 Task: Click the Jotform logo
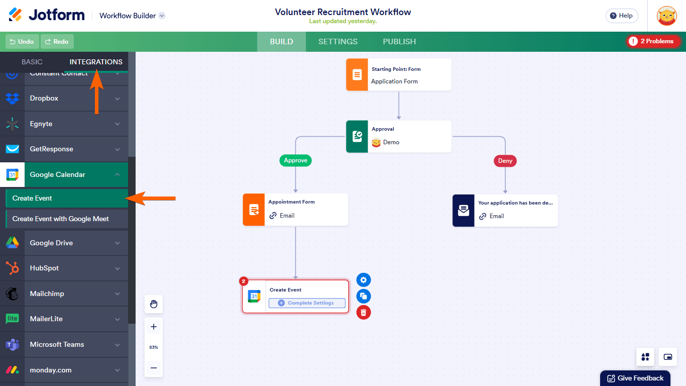point(47,15)
